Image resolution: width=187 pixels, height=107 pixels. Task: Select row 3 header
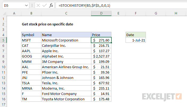point(3,29)
